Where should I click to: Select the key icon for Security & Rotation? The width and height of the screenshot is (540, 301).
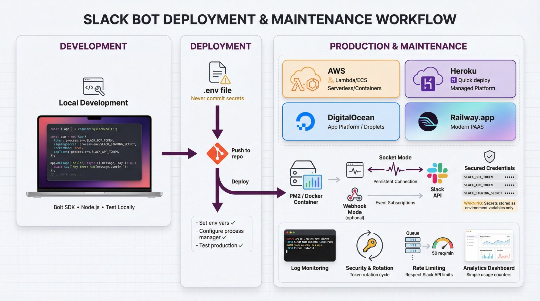tap(370, 245)
